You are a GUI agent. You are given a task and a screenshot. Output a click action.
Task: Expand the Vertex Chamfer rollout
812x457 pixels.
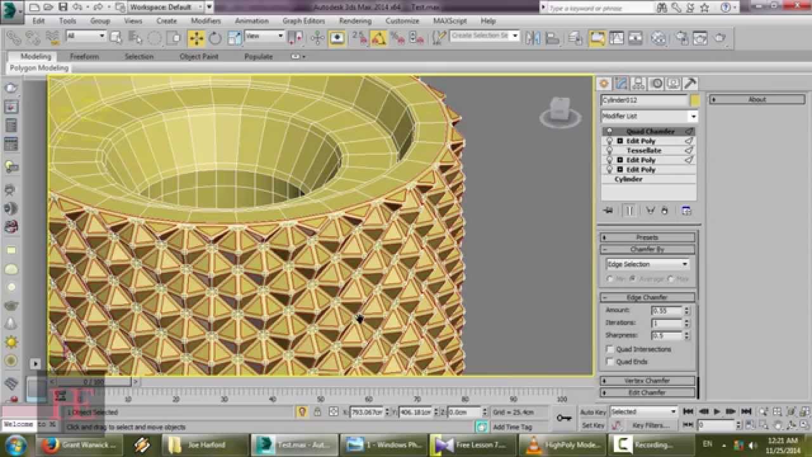647,381
